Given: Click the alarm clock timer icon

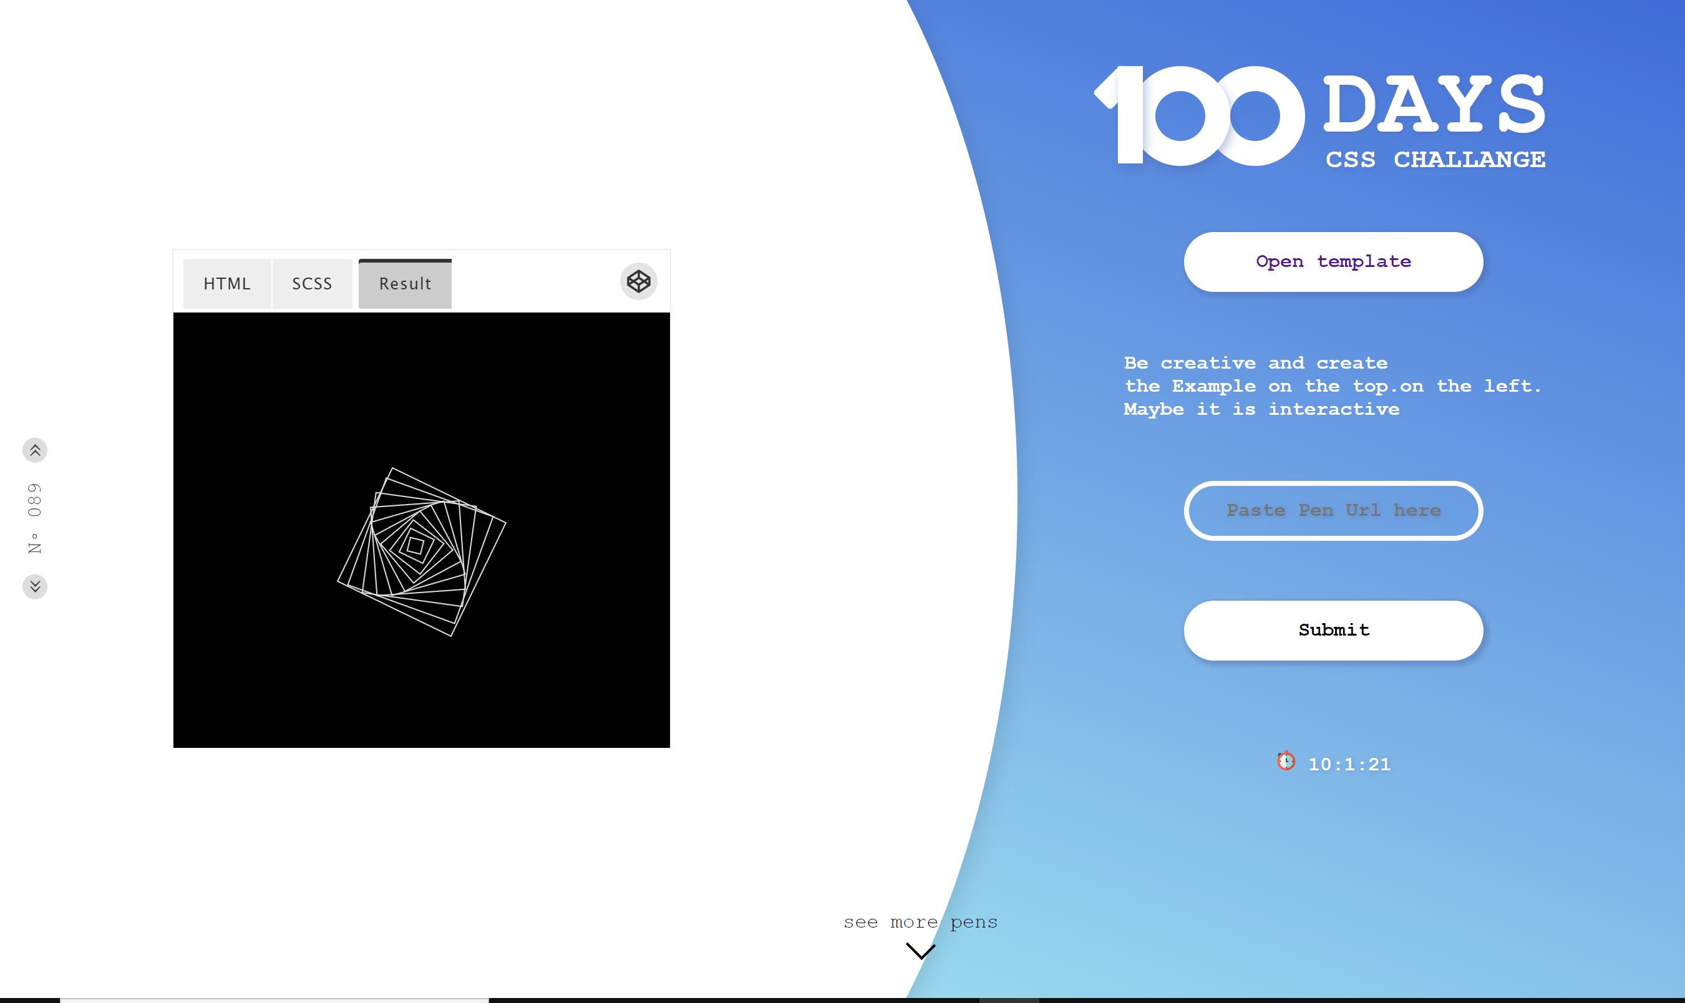Looking at the screenshot, I should (x=1286, y=761).
